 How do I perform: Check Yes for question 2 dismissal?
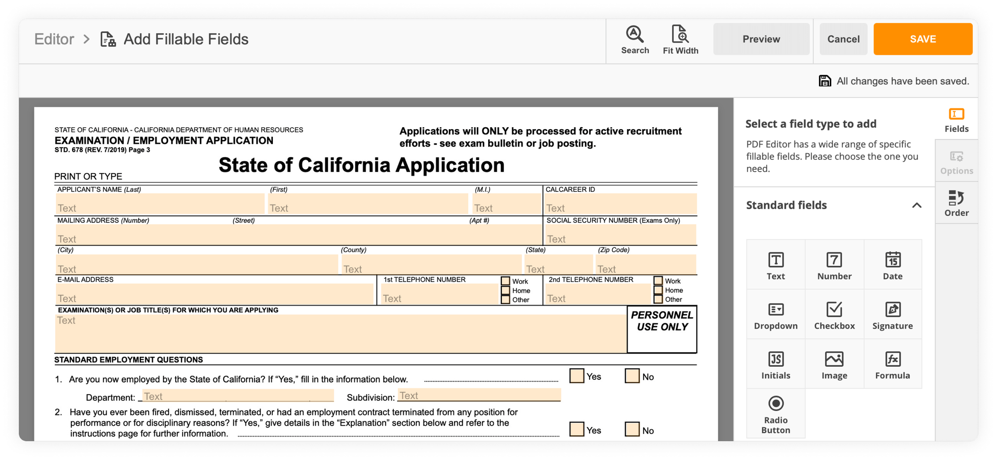(x=576, y=429)
